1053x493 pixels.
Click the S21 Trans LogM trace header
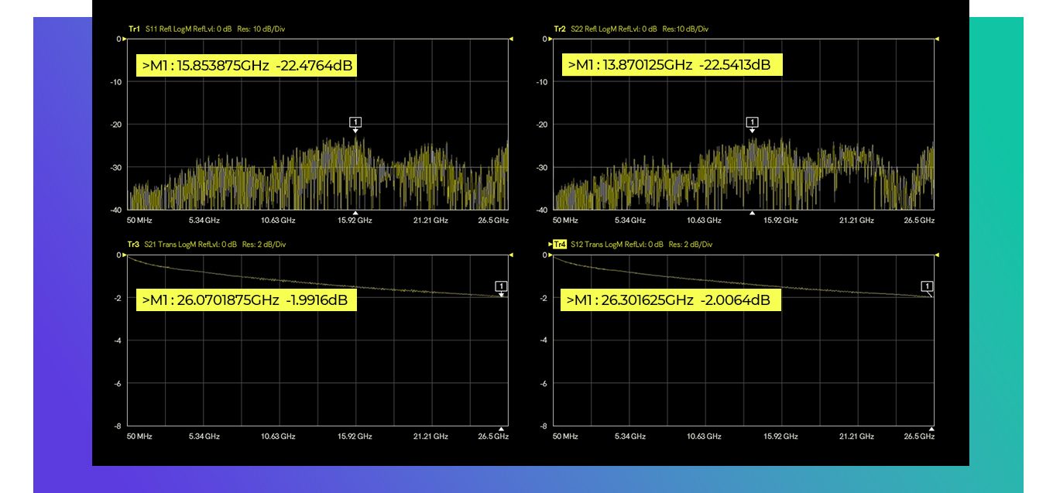(x=216, y=245)
